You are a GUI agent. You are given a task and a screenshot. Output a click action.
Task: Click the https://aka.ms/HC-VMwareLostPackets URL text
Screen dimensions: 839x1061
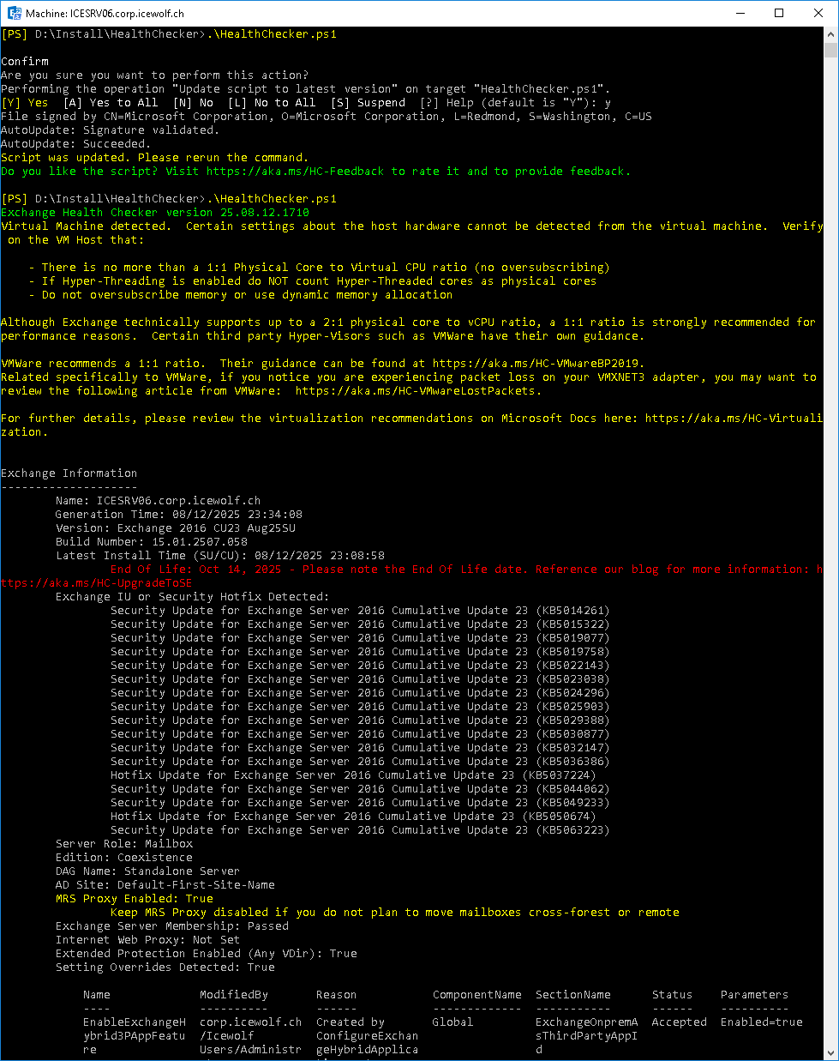click(417, 391)
